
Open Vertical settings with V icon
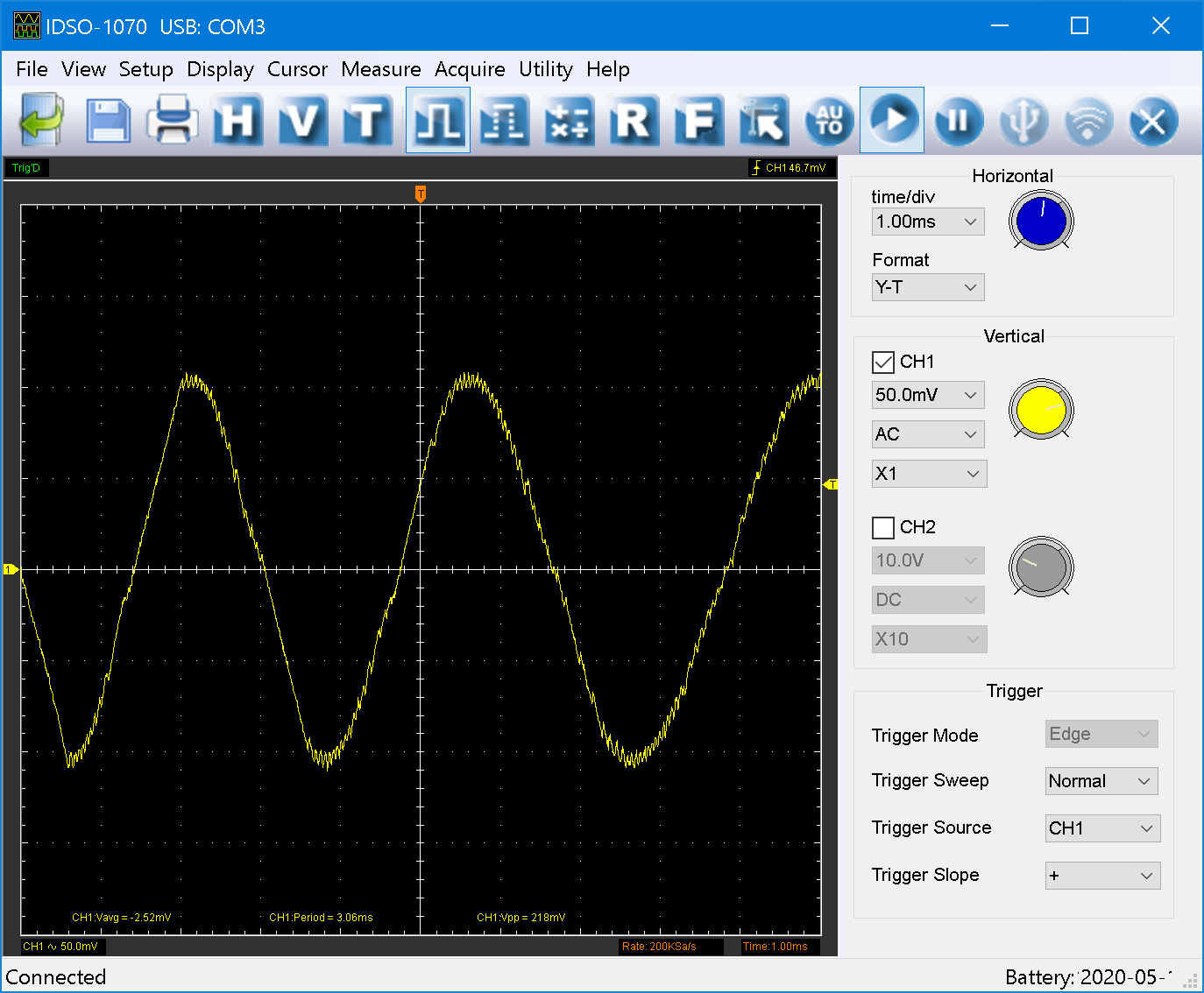click(x=303, y=120)
